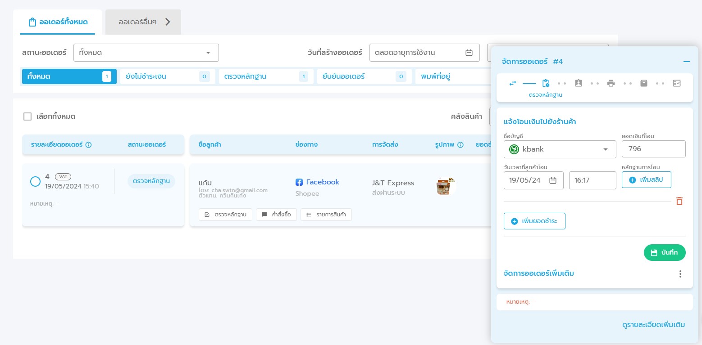
Task: Click info icon beside รายละเอียดออเดอร์ header
Action: click(x=89, y=145)
